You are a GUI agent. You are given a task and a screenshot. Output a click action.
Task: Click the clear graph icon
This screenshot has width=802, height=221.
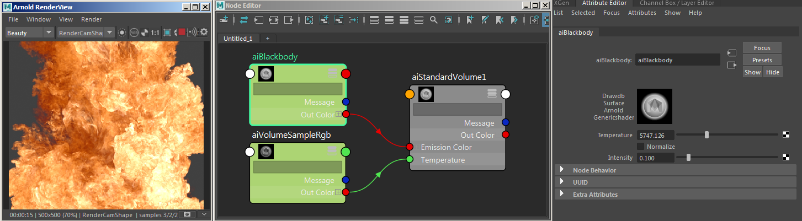[309, 20]
